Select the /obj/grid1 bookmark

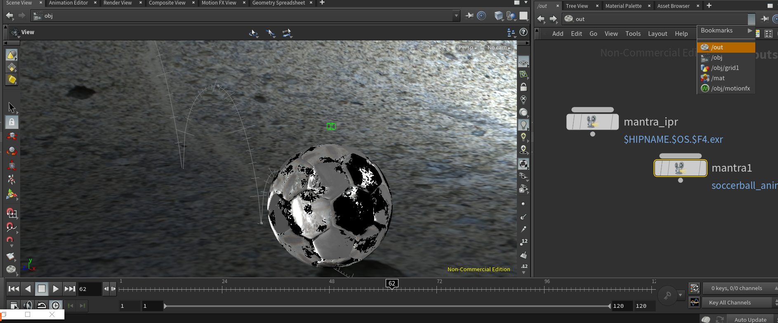click(725, 68)
